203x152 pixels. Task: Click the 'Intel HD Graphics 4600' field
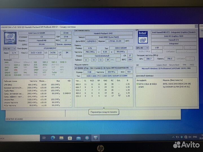pos(174,36)
